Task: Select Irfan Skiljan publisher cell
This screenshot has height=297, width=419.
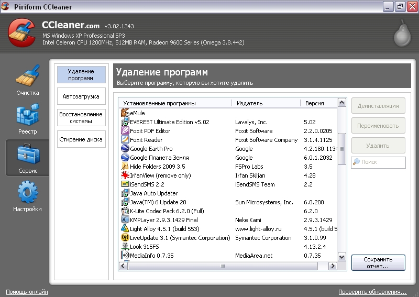Action: point(250,175)
